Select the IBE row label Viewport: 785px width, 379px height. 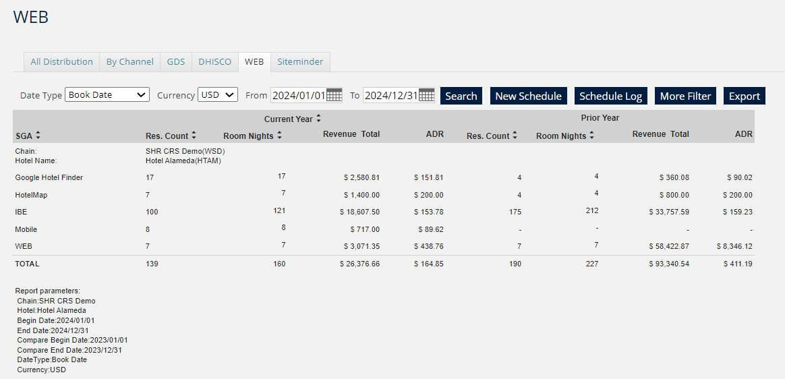coord(21,212)
